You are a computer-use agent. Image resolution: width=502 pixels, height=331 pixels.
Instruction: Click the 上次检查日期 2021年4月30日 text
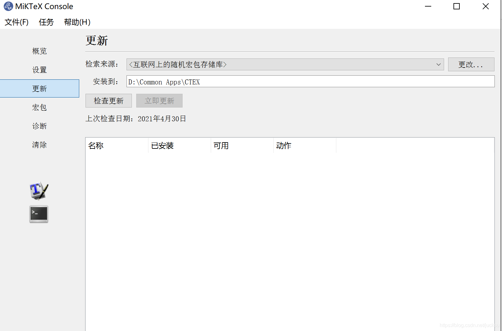tap(136, 119)
